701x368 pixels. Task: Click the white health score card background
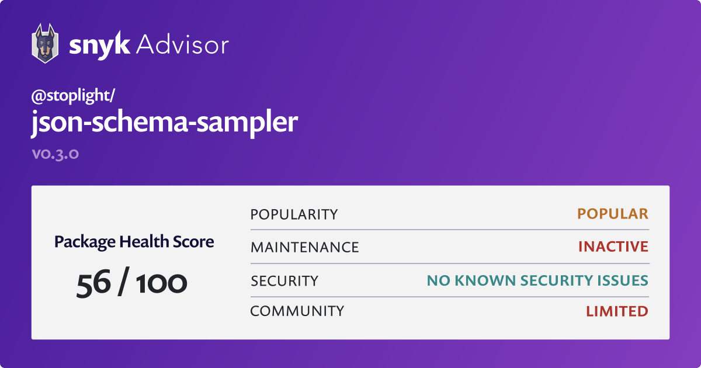point(350,262)
